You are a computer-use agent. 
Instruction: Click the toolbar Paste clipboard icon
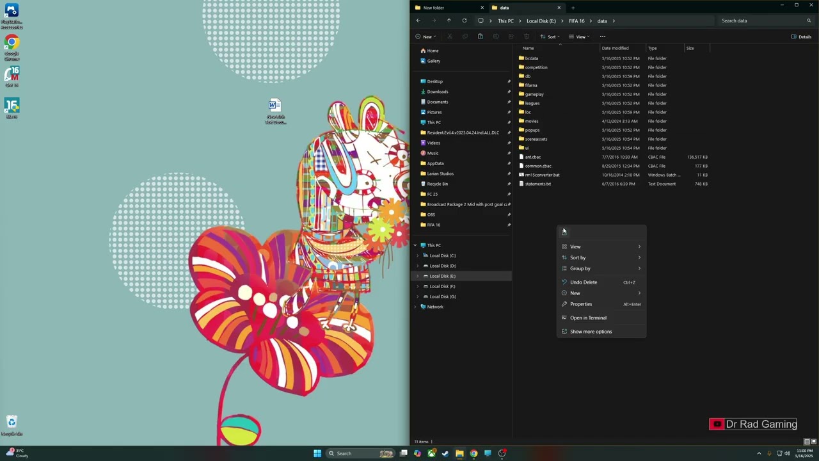pos(481,36)
